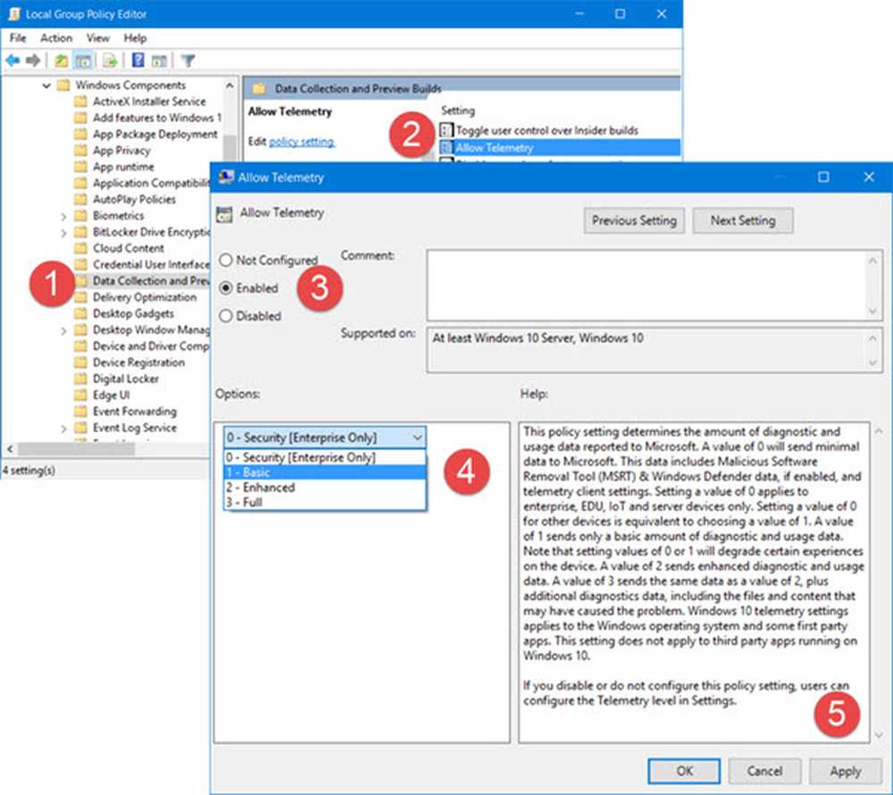Open the Help menu
This screenshot has width=893, height=795.
coord(135,38)
